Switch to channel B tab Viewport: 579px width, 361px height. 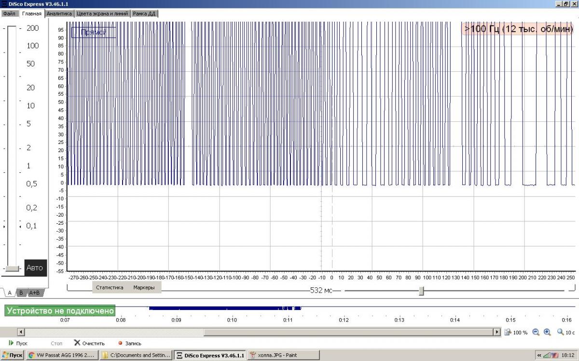click(x=21, y=292)
